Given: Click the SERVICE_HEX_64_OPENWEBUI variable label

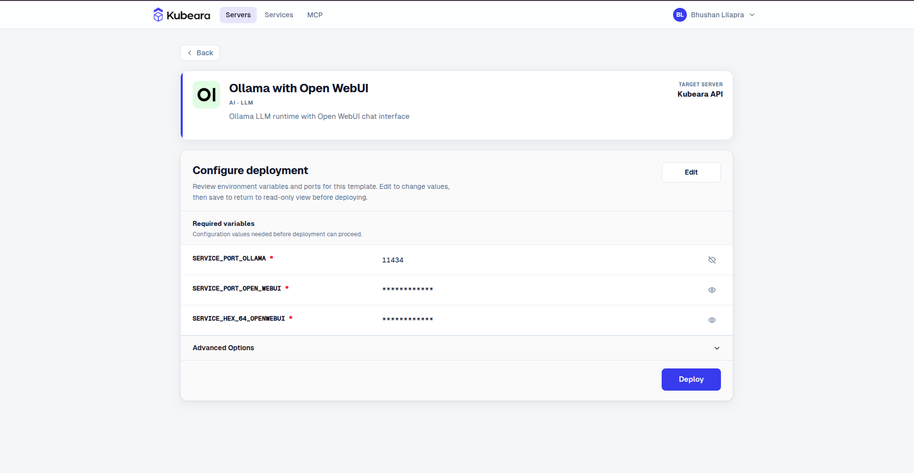Looking at the screenshot, I should tap(239, 319).
